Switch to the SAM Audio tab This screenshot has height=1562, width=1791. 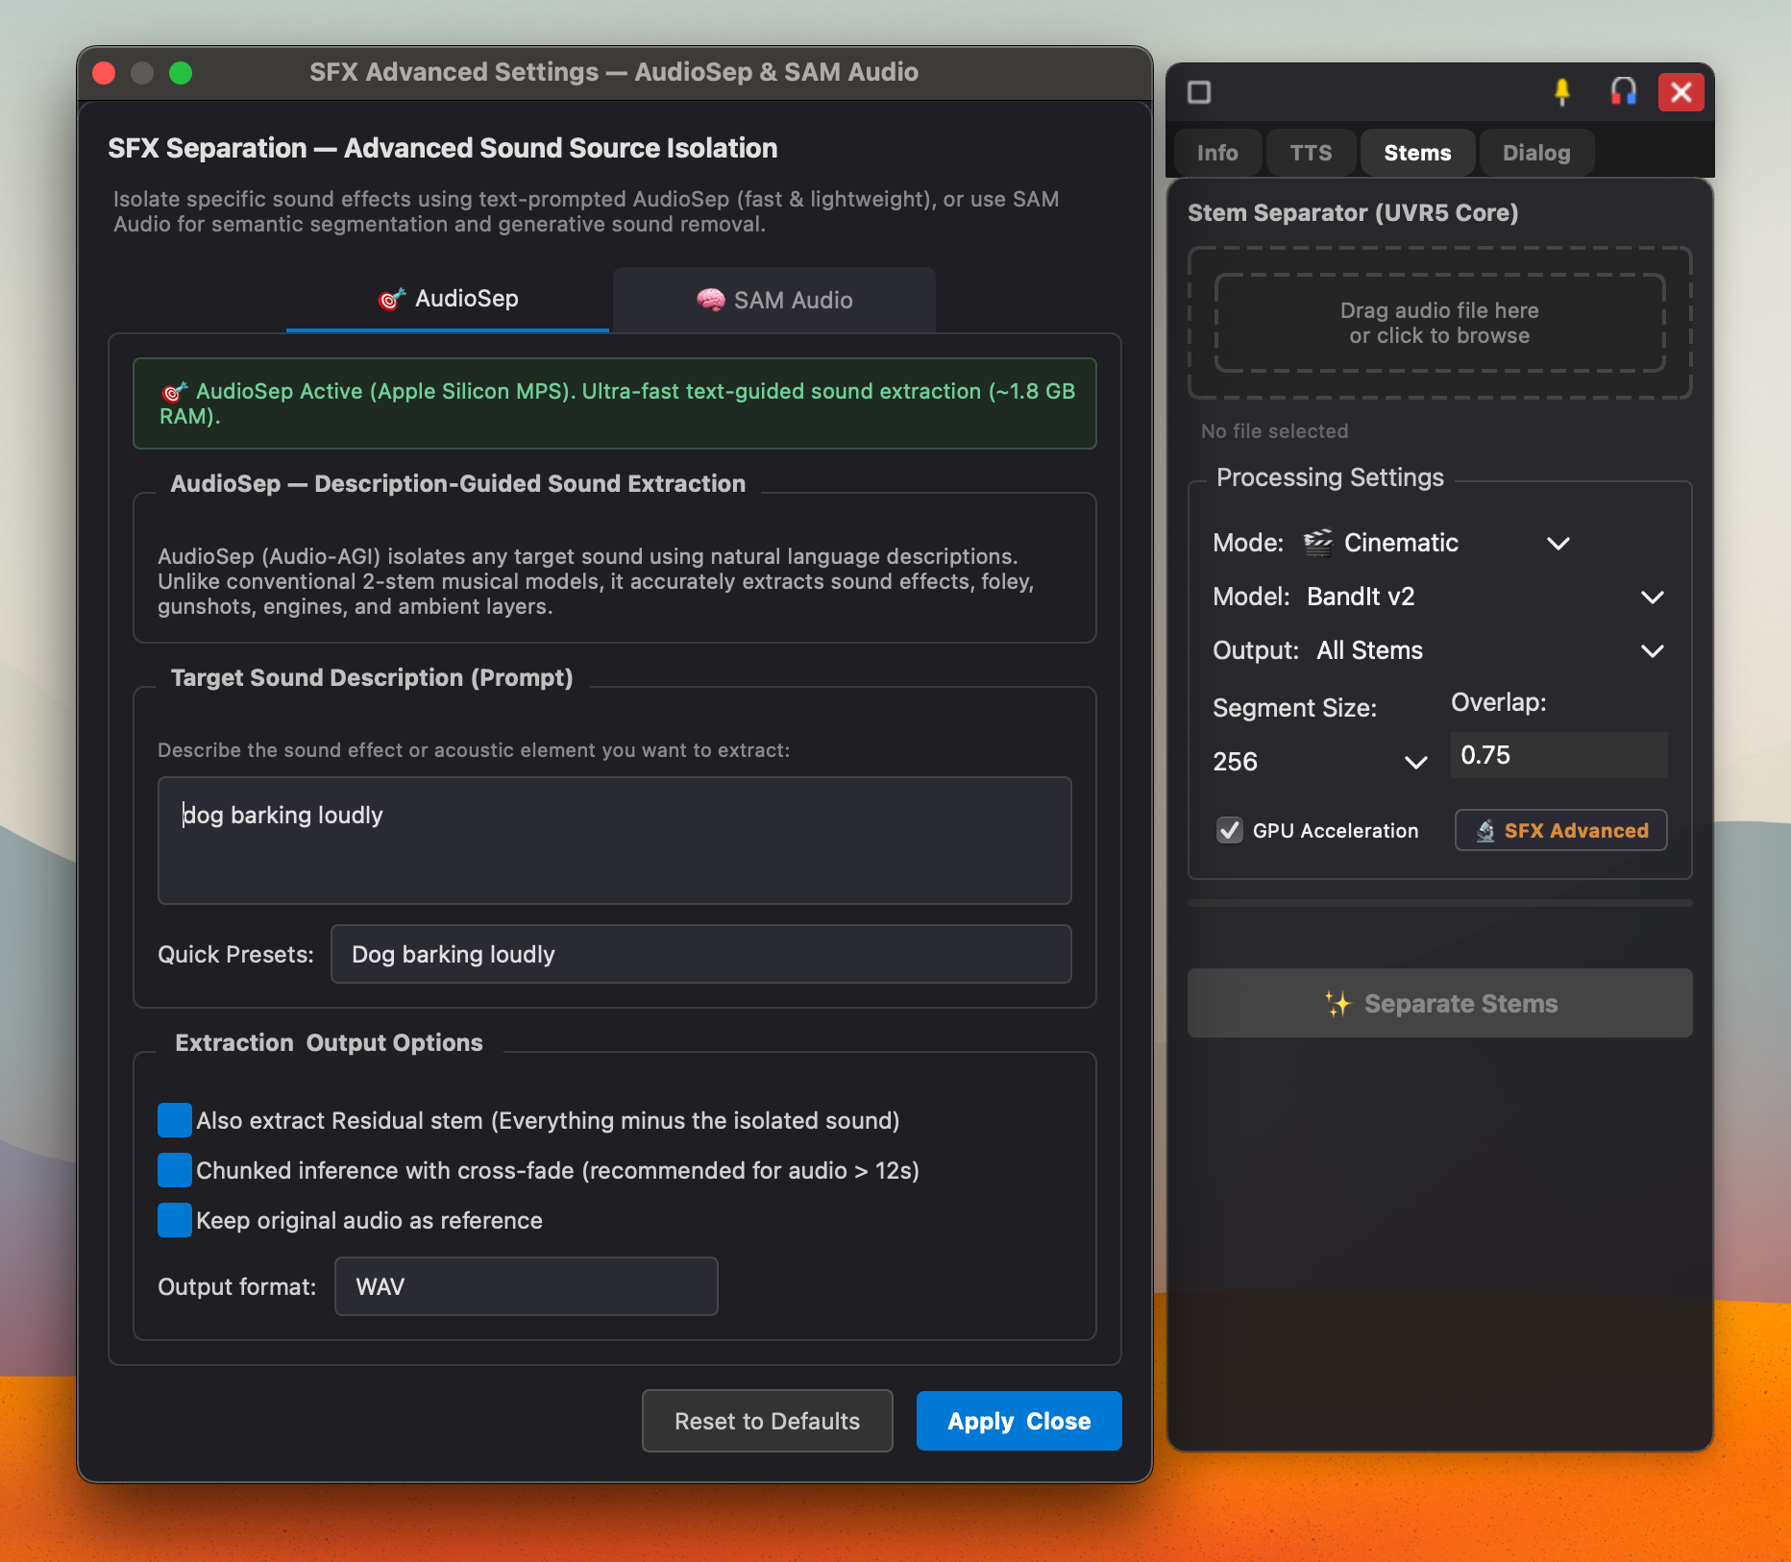(774, 301)
